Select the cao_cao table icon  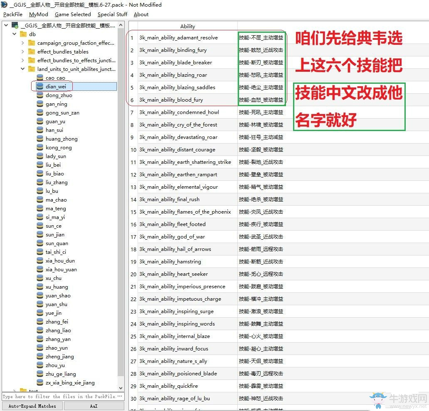pos(40,78)
